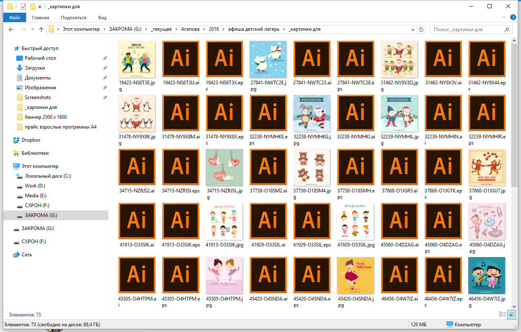Select the 46456-O4W7IZ.ai file icon
The width and height of the screenshot is (521, 332).
[x=399, y=276]
